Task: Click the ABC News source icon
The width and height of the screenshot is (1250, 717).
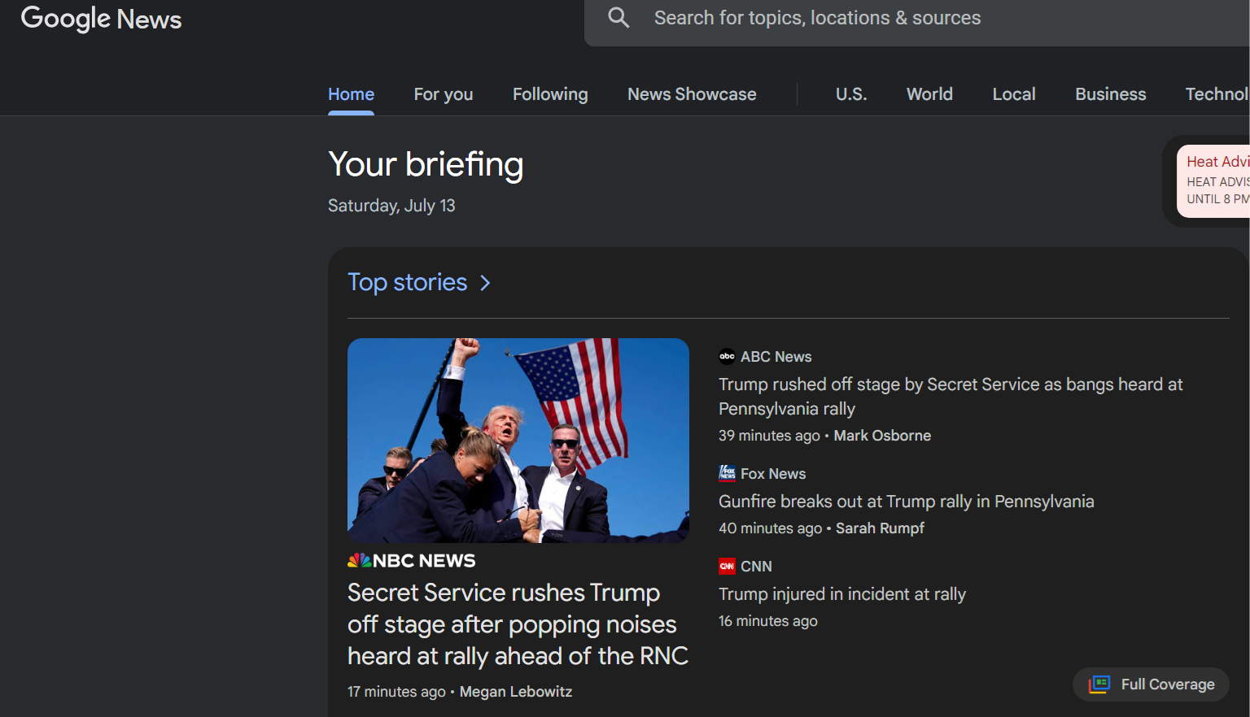Action: click(727, 356)
